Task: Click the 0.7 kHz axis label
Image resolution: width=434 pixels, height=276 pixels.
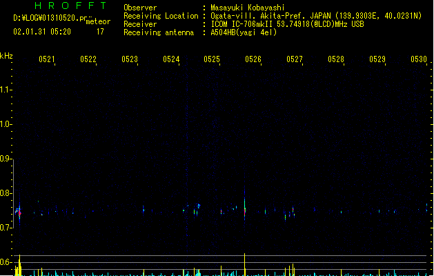Action: 5,228
